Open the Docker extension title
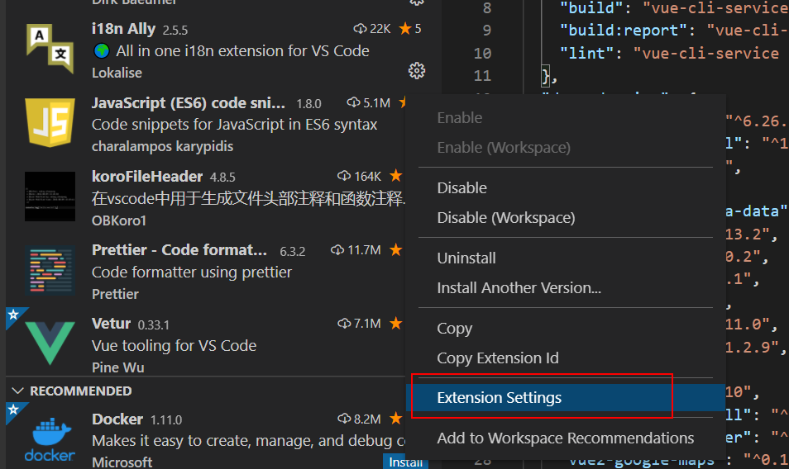The image size is (789, 469). pyautogui.click(x=117, y=419)
